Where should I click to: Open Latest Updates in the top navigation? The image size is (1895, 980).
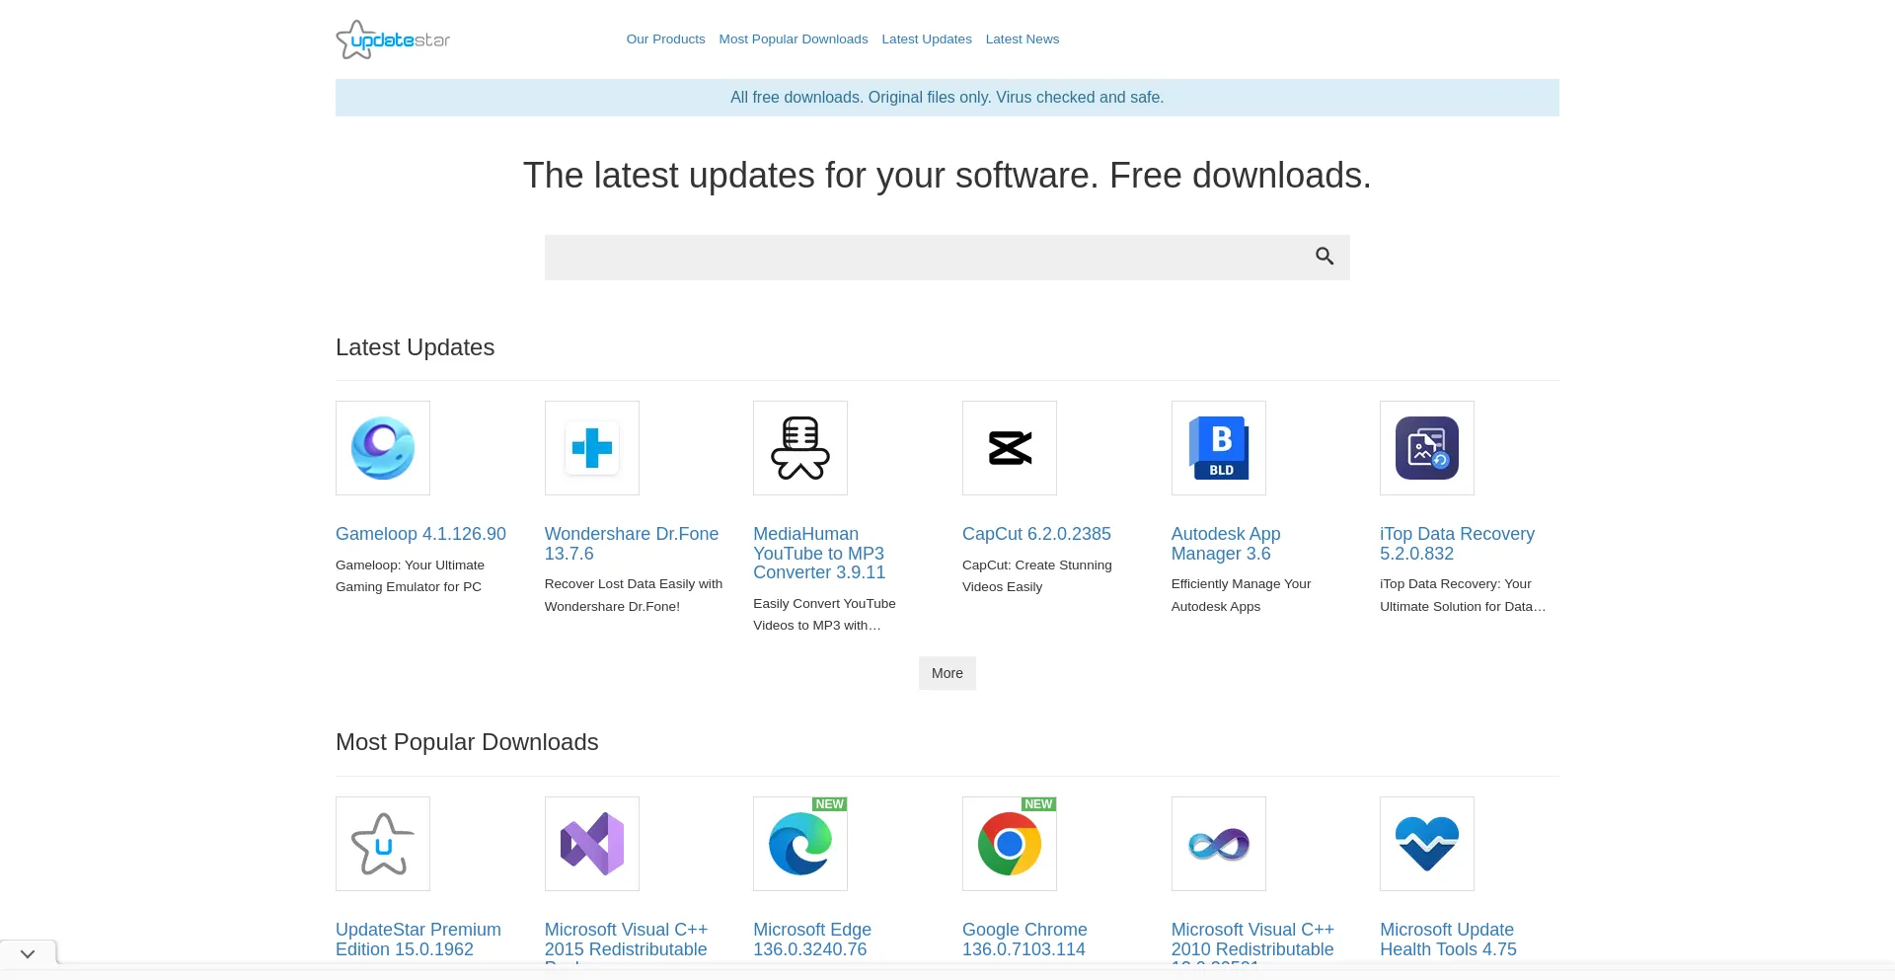(x=927, y=39)
